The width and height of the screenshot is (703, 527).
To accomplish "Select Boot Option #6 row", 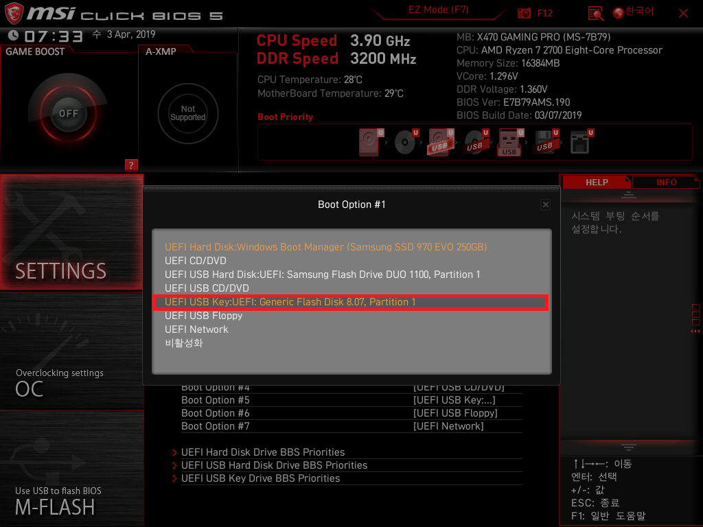I will click(351, 413).
